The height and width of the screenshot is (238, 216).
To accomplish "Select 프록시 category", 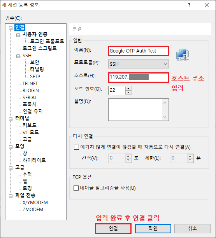I will tap(30, 104).
